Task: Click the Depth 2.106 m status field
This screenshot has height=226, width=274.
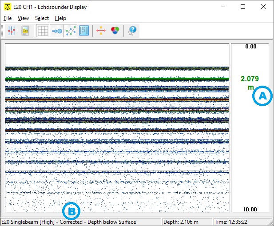Action: [x=181, y=222]
